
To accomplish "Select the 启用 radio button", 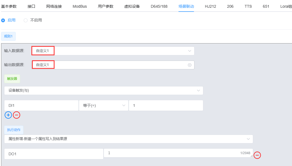I will point(3,20).
